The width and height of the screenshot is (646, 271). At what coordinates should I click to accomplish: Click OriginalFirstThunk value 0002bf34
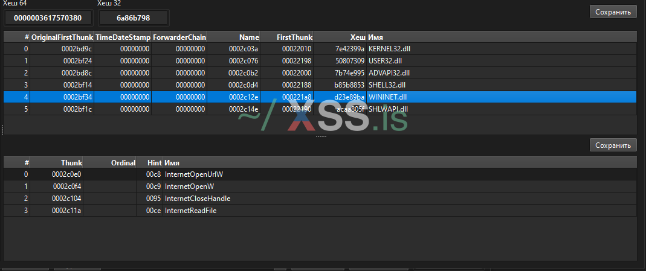[77, 97]
